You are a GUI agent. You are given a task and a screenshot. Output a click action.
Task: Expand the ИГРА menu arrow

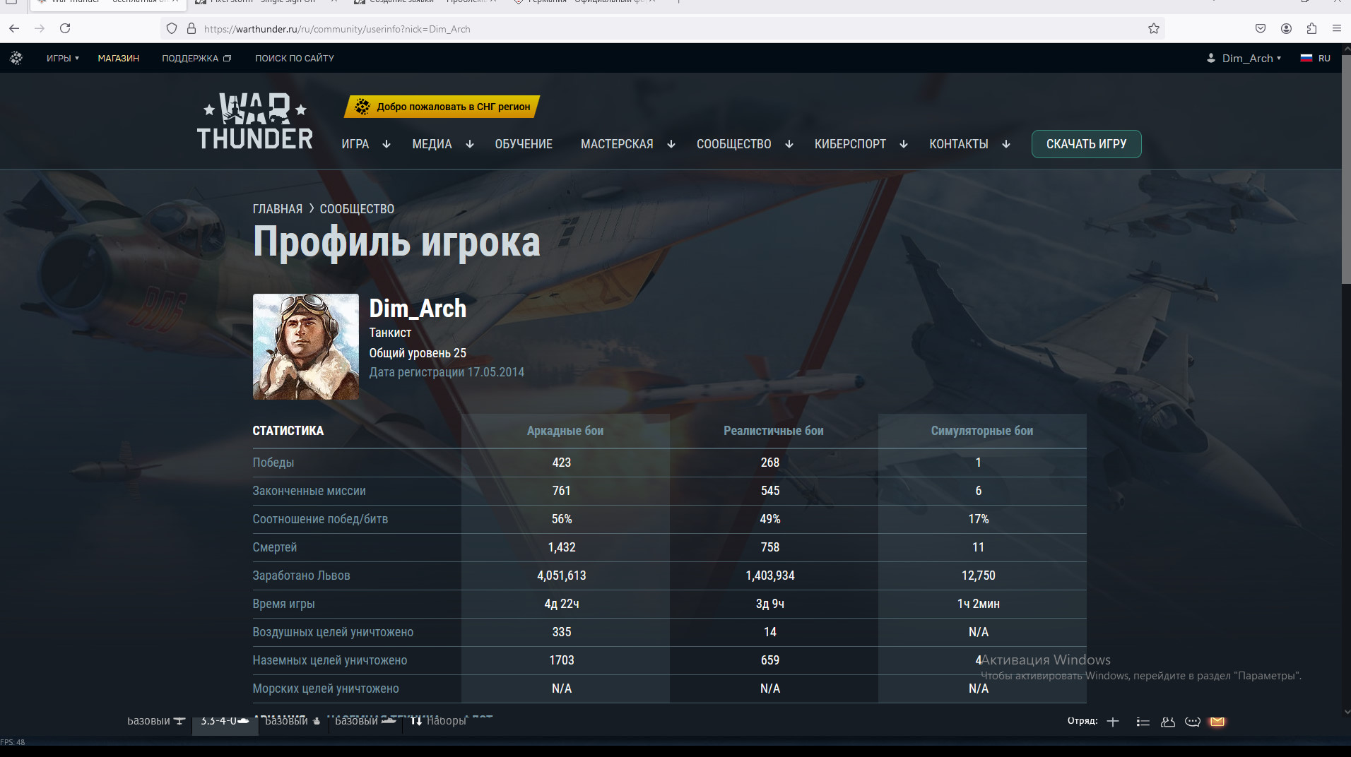[x=387, y=144]
